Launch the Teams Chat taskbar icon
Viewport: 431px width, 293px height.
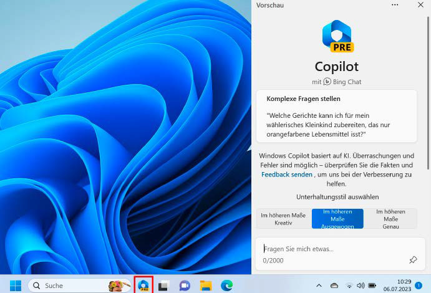tap(185, 286)
